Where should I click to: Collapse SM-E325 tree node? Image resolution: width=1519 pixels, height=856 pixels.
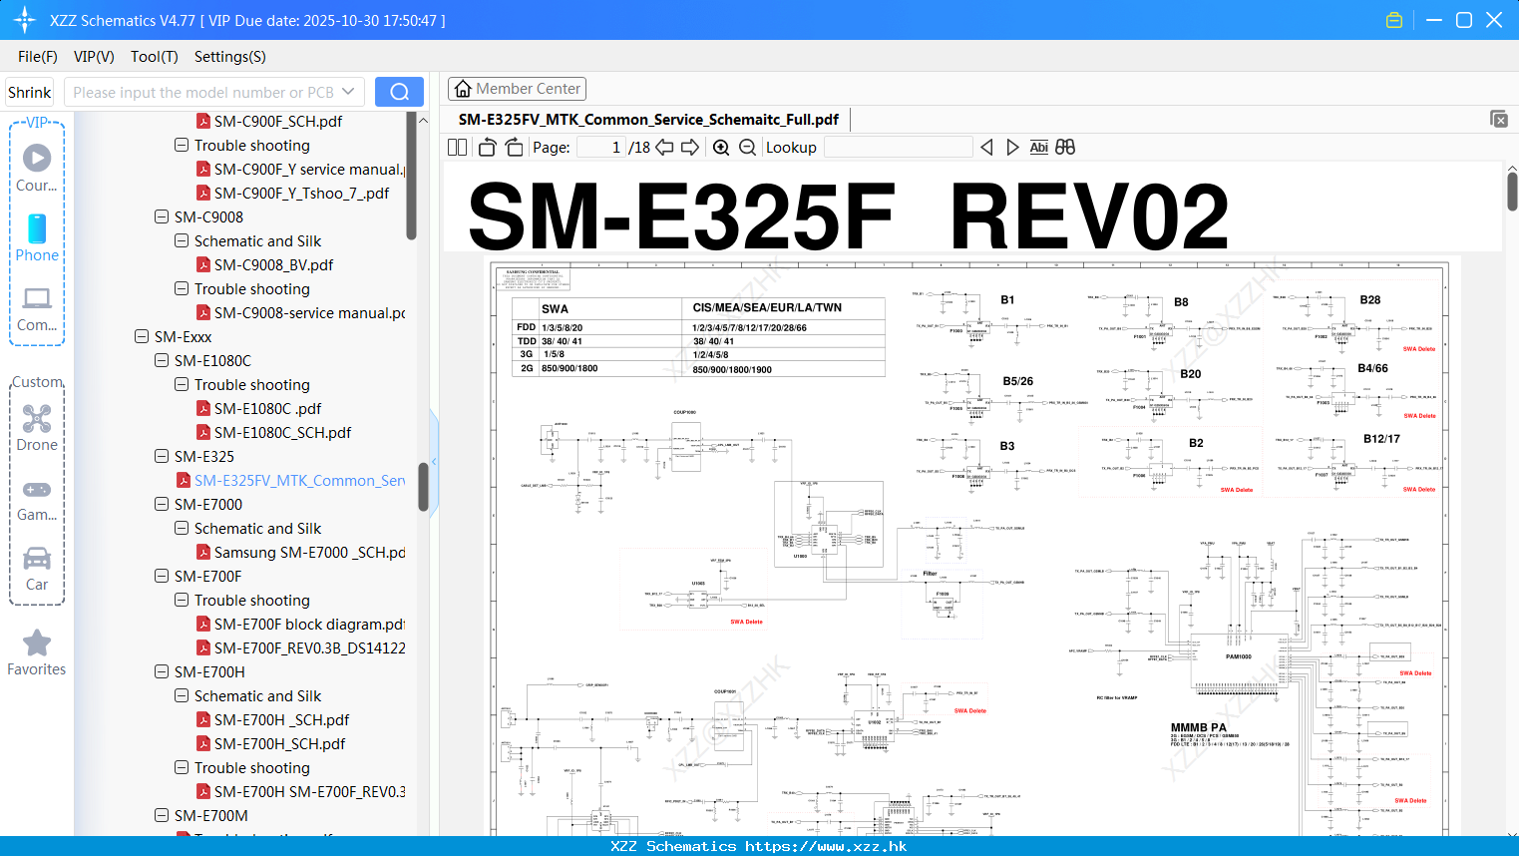162,456
